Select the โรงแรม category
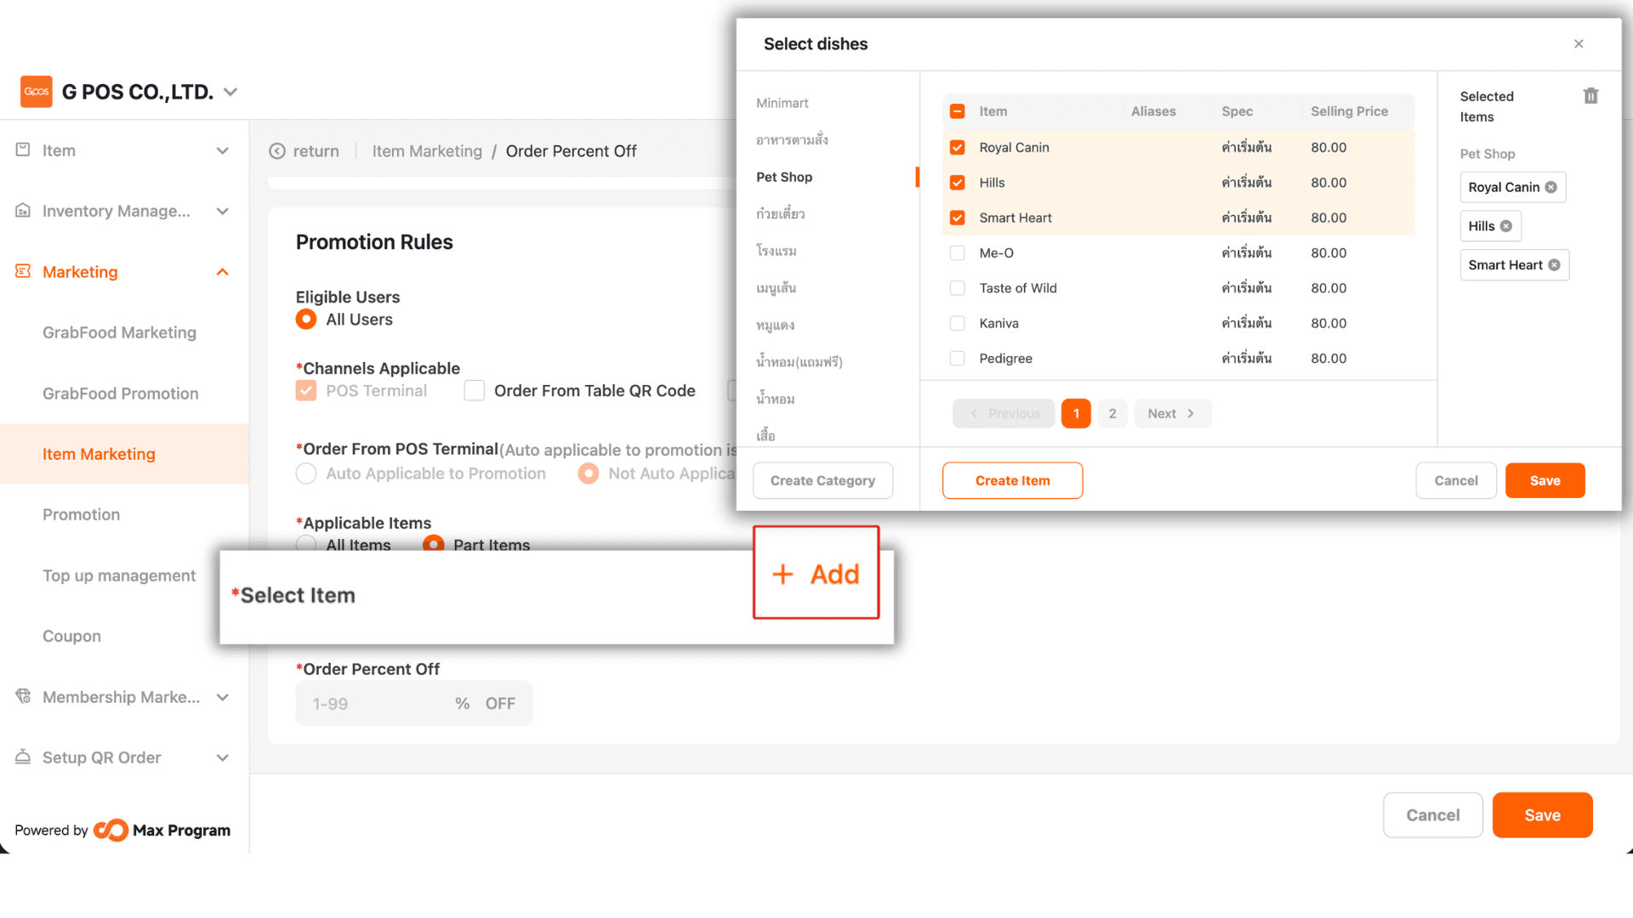Image resolution: width=1633 pixels, height=918 pixels. coord(776,251)
